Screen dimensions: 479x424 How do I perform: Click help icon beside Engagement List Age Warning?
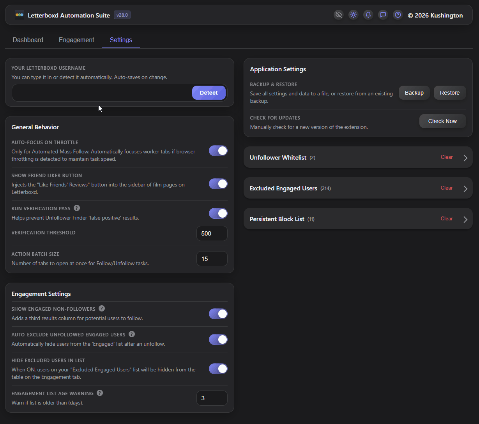click(x=100, y=393)
